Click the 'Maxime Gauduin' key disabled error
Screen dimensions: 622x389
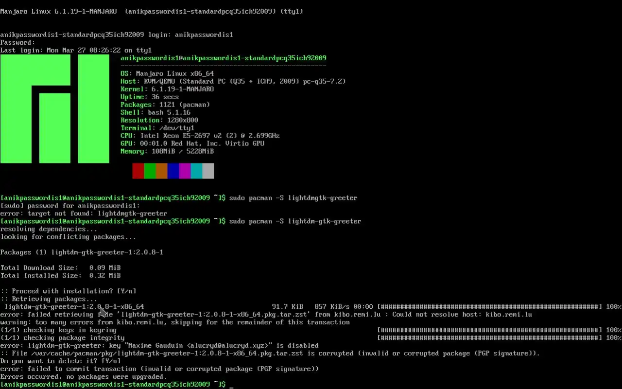click(x=159, y=346)
